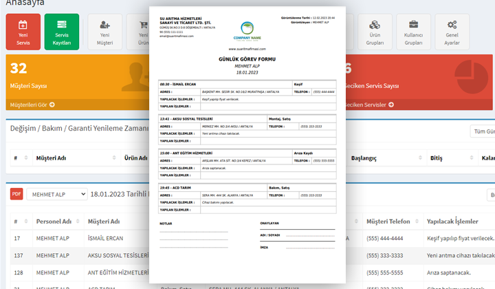495x289 pixels.
Task: Open Servis Kayıtları from the toolbar
Action: click(62, 32)
